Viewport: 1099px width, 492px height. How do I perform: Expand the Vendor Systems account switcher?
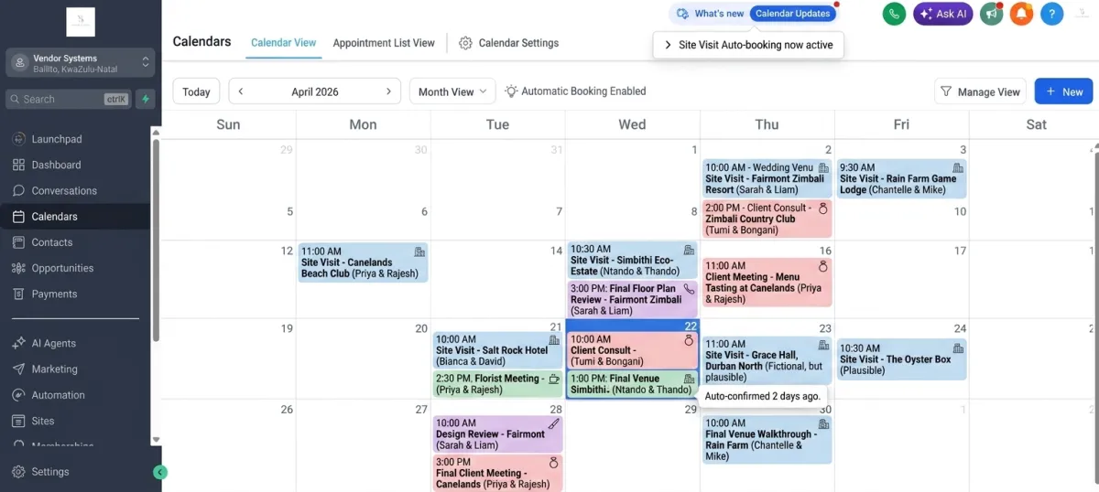pos(81,62)
